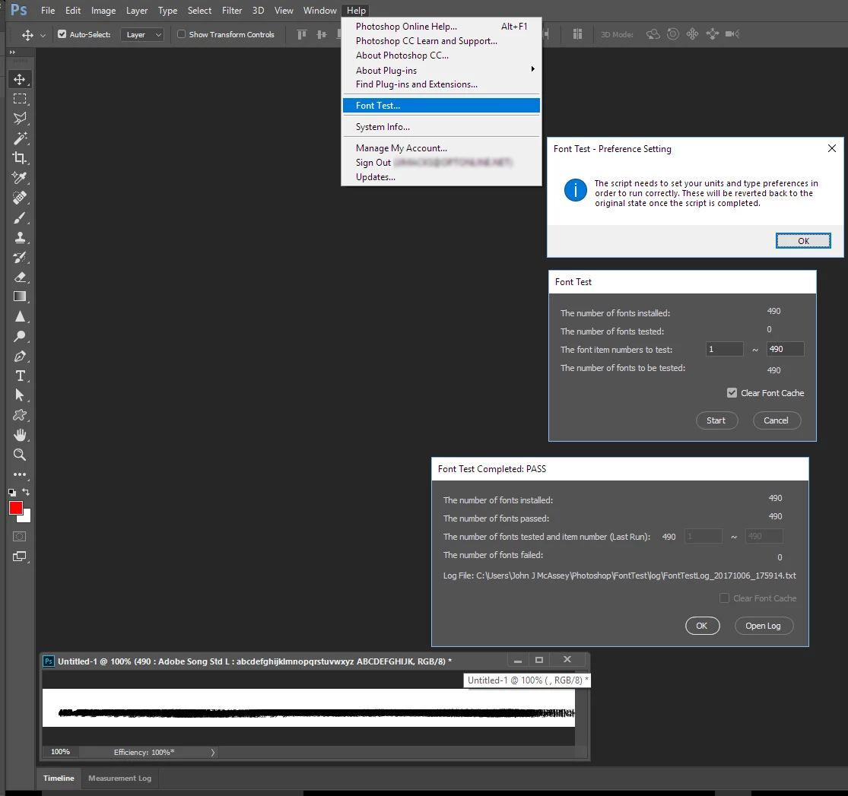Click the ending font item number 490 field
848x796 pixels.
pos(786,349)
